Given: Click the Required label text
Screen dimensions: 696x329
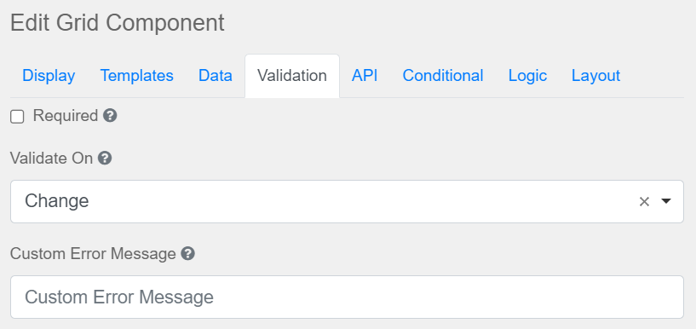Looking at the screenshot, I should [x=66, y=116].
